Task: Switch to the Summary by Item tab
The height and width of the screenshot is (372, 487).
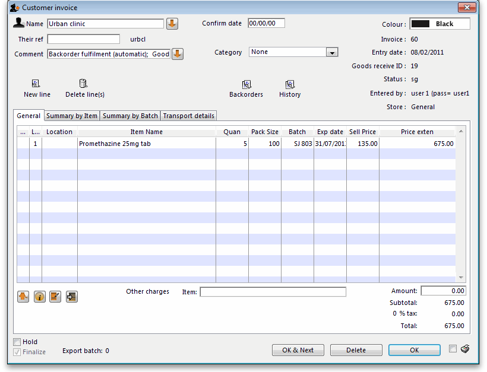Action: point(71,116)
